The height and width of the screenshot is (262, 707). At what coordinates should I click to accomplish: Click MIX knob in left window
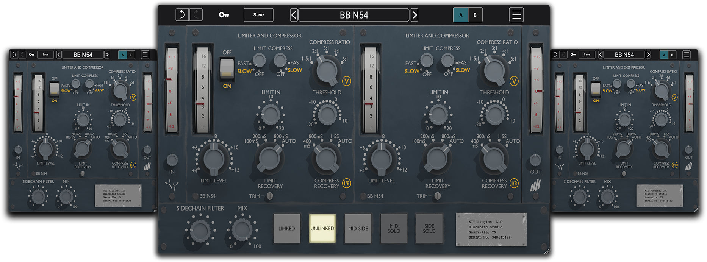pyautogui.click(x=66, y=197)
